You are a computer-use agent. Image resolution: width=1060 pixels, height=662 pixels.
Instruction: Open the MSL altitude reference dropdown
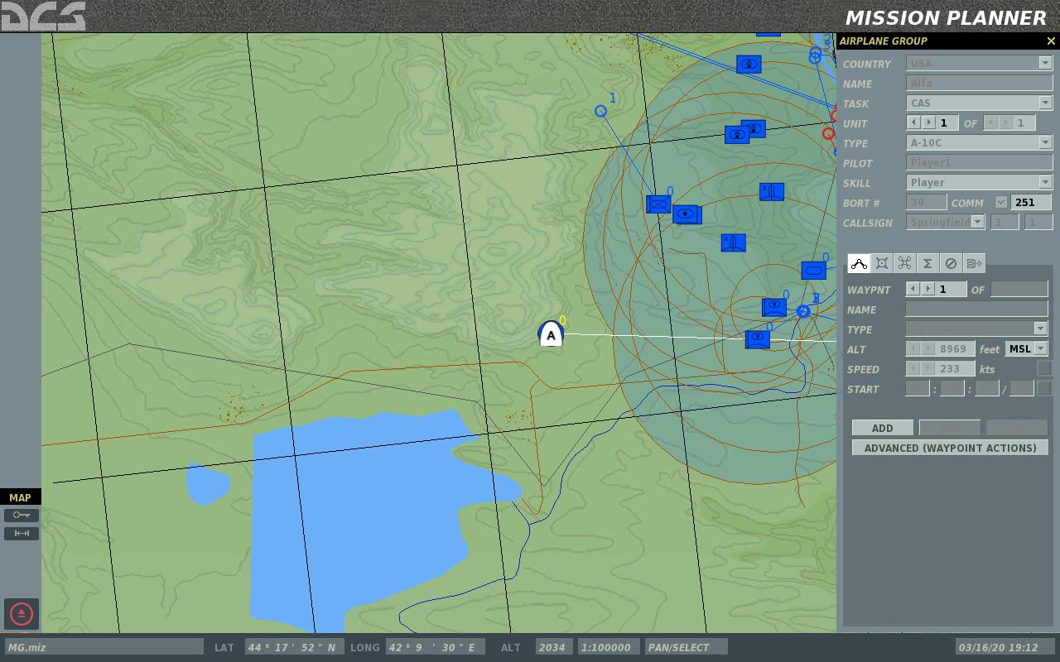[x=1041, y=348]
